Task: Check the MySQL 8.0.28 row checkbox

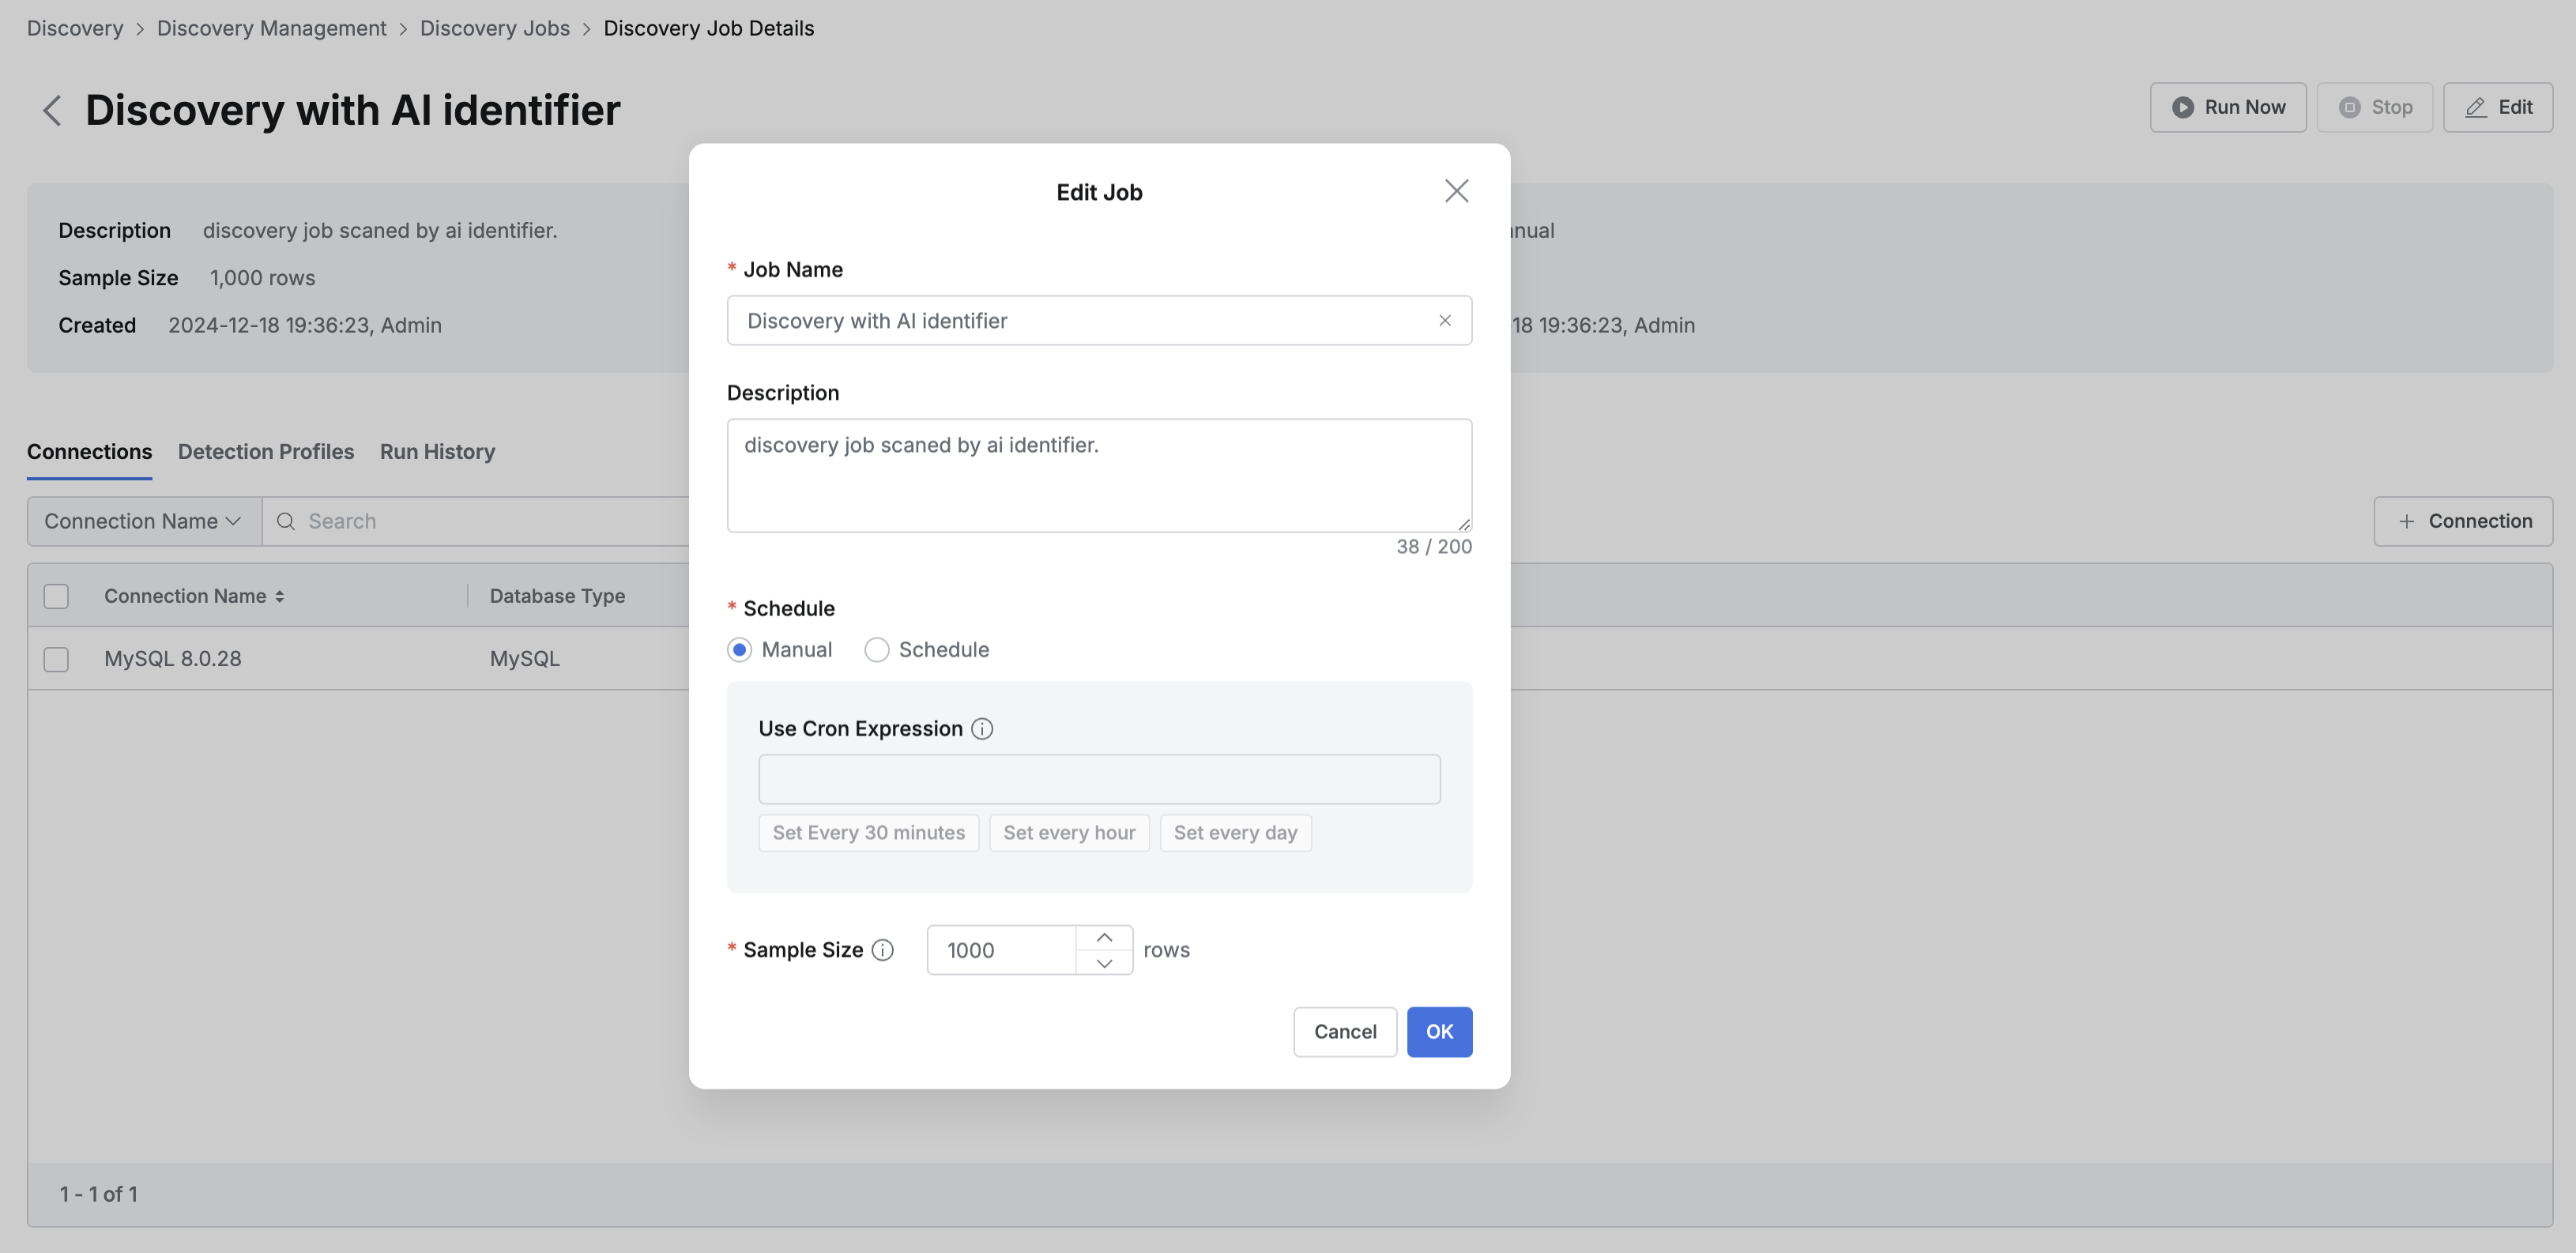Action: 56,659
